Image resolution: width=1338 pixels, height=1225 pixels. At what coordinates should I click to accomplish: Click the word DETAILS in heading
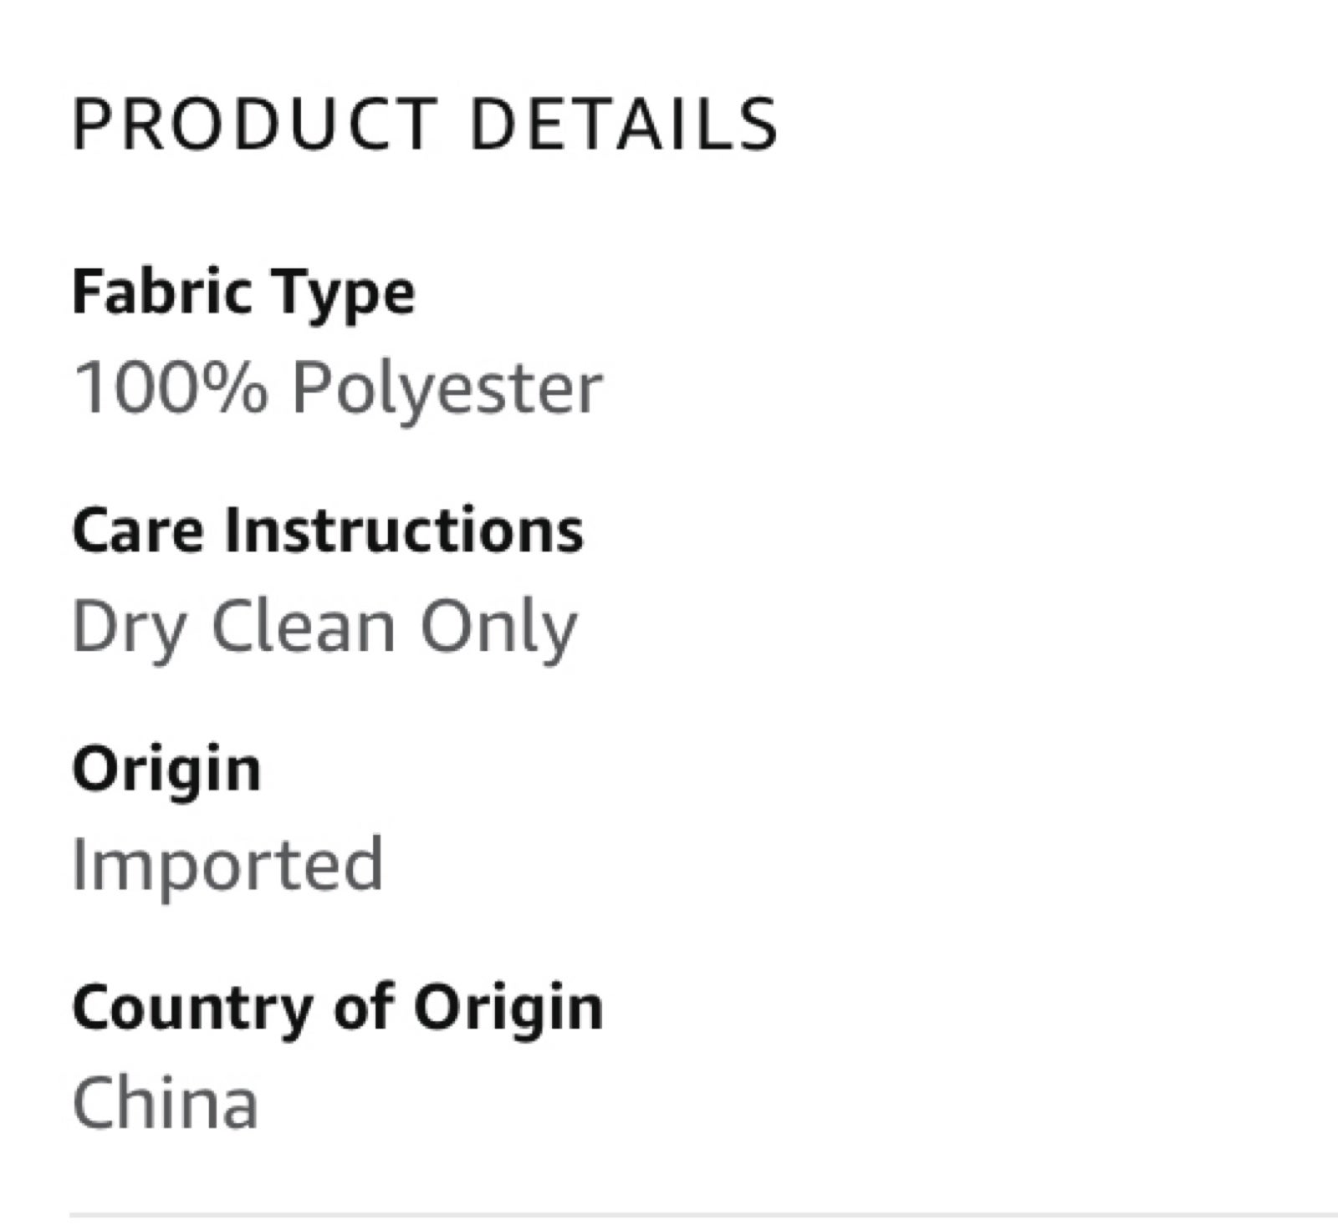point(625,125)
